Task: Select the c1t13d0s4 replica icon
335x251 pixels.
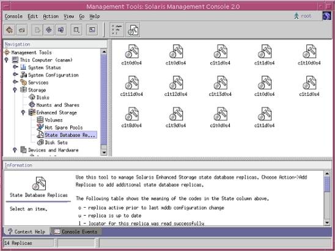Action: click(220, 83)
